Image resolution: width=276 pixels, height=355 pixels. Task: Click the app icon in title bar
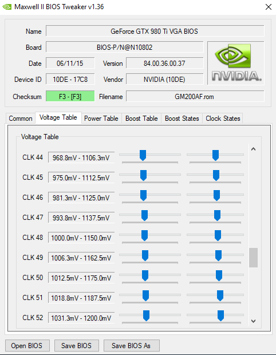coord(7,7)
